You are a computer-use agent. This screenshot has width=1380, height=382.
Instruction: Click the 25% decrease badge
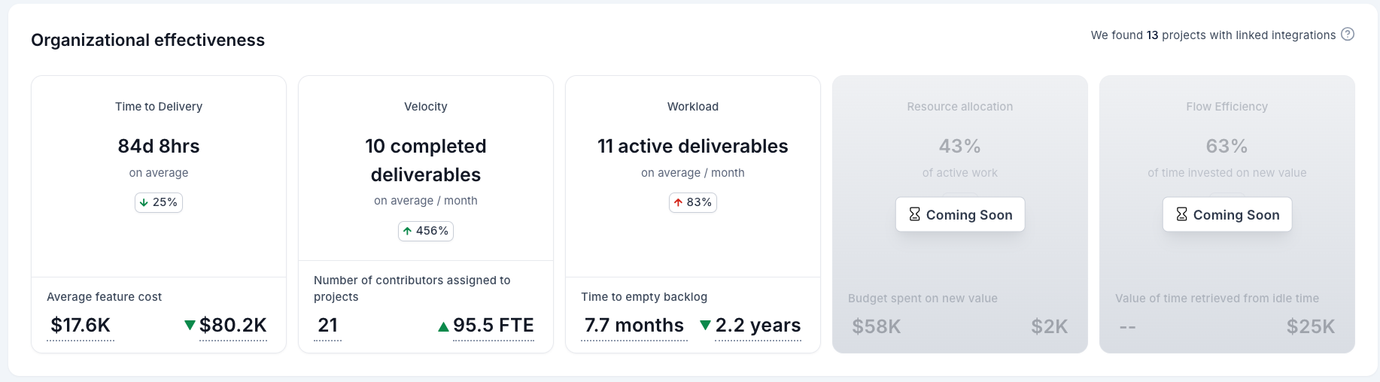pyautogui.click(x=159, y=202)
